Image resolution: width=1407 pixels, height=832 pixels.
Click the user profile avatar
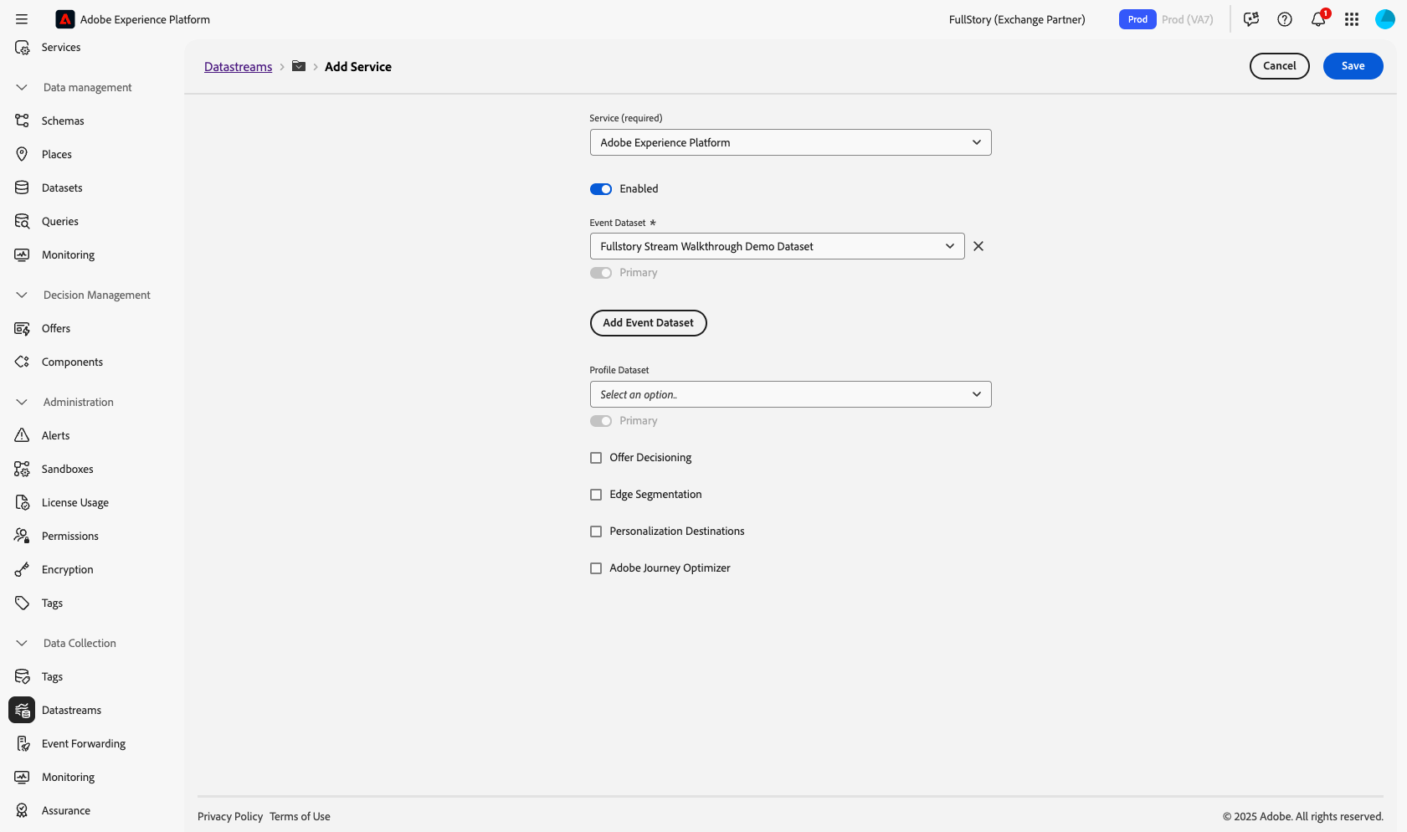click(x=1384, y=19)
